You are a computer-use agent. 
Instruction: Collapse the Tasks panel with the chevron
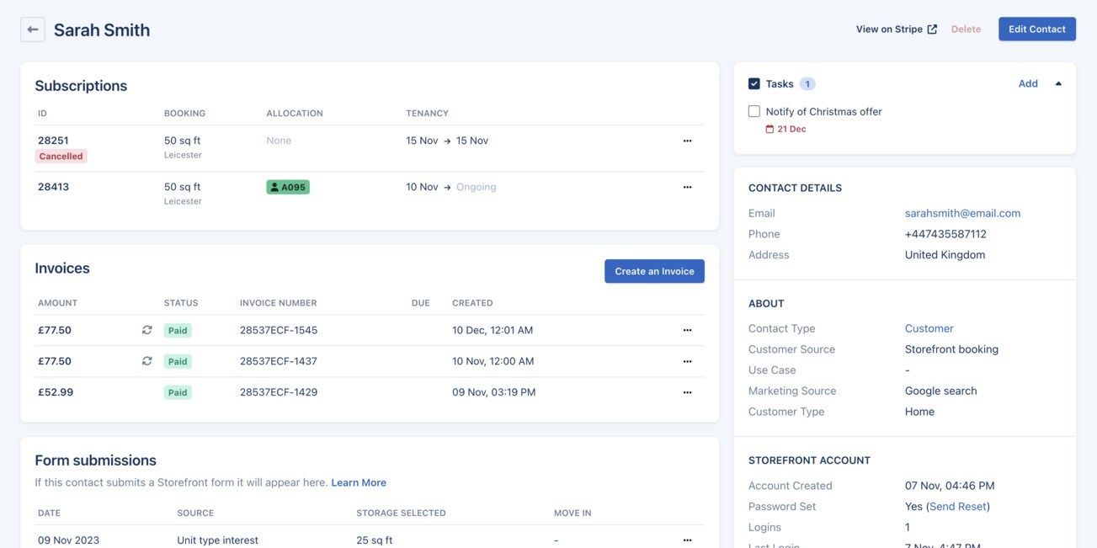(x=1058, y=82)
